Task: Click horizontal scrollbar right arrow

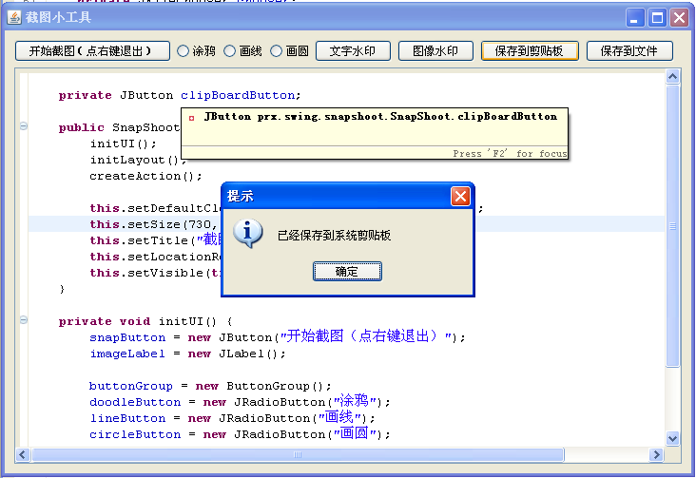Action: pos(656,454)
